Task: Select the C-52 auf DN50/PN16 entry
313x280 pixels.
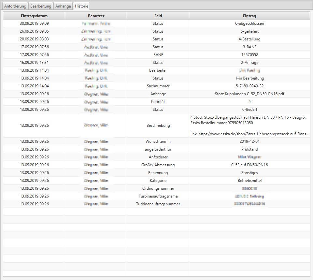Action: pyautogui.click(x=249, y=165)
